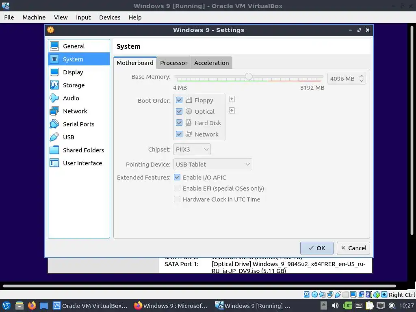Open the File menu
416x312 pixels.
tap(9, 17)
